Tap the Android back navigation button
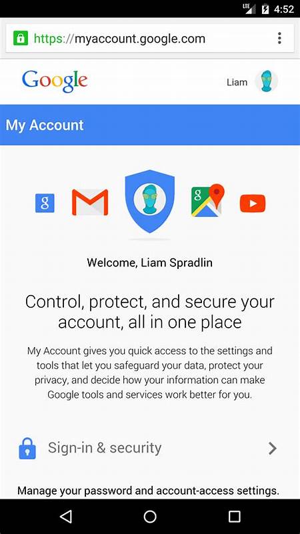Screen dimensions: 300x534 click(66, 517)
